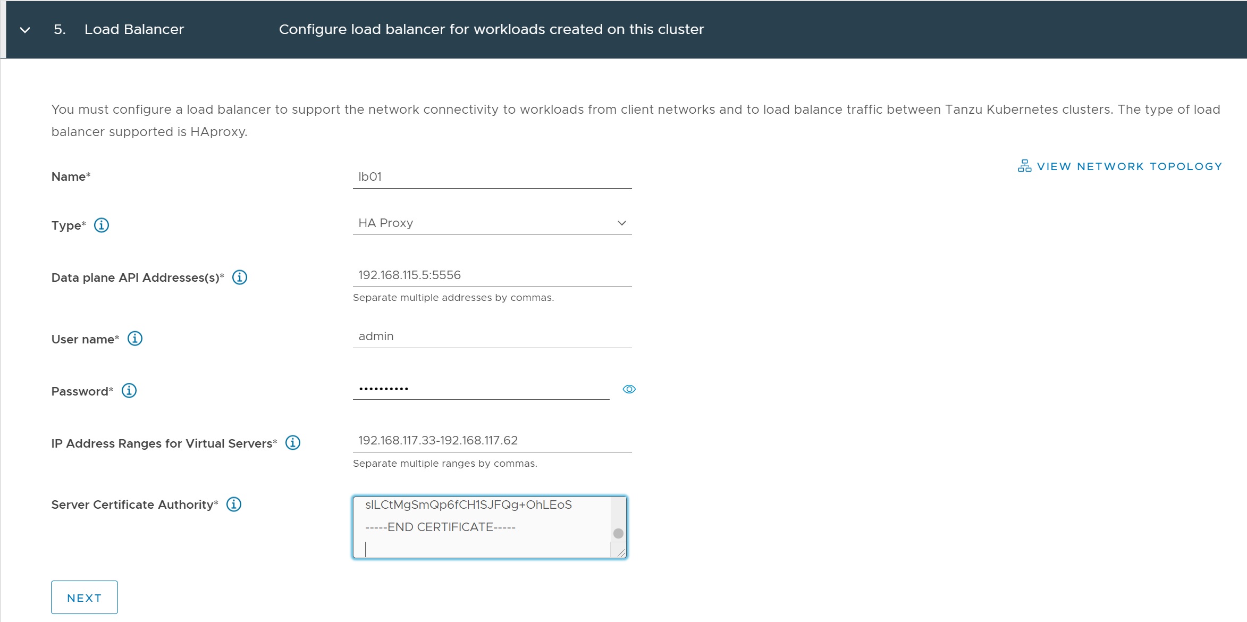Screen dimensions: 1247x622
Task: Click Server Certificate Authority info icon
Action: [x=234, y=504]
